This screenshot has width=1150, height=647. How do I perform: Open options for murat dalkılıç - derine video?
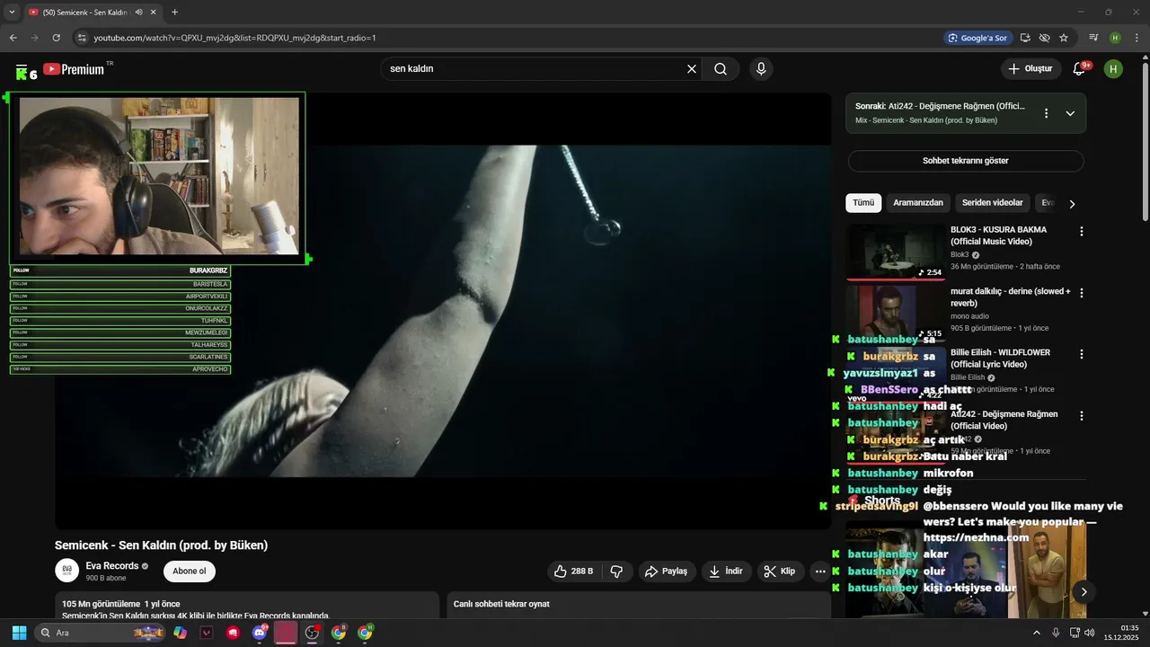tap(1082, 293)
